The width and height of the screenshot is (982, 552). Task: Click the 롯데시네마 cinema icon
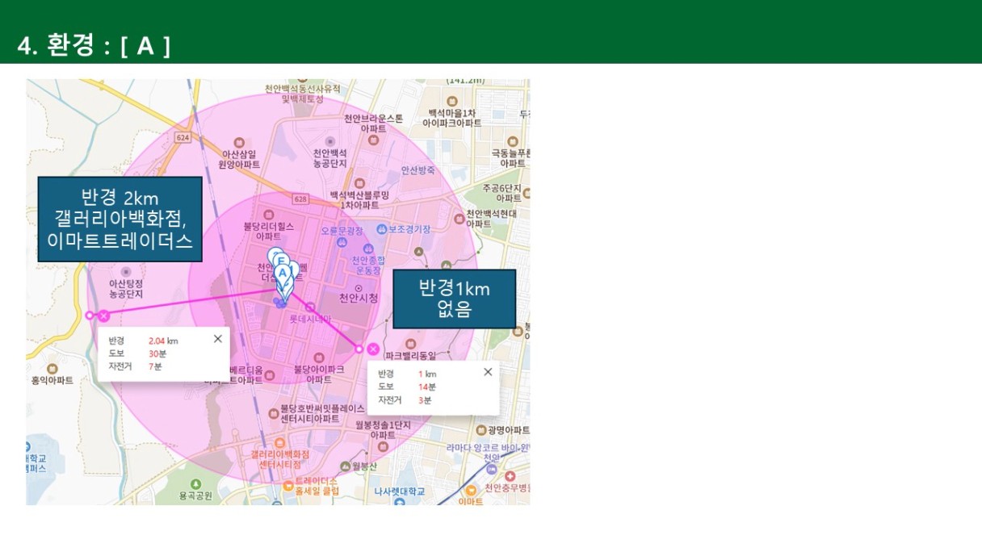pyautogui.click(x=310, y=307)
